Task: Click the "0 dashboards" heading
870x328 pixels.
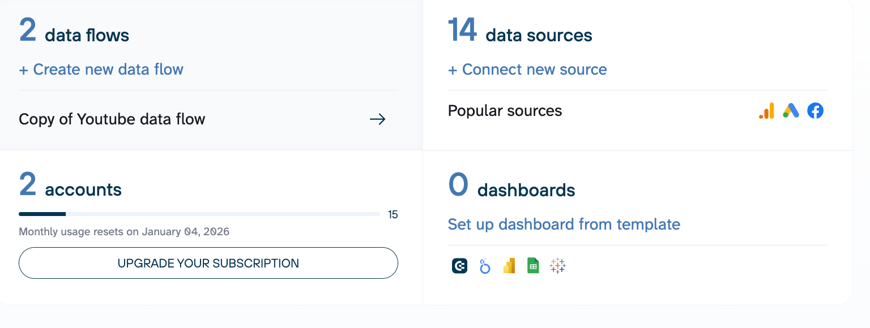Action: (x=511, y=188)
